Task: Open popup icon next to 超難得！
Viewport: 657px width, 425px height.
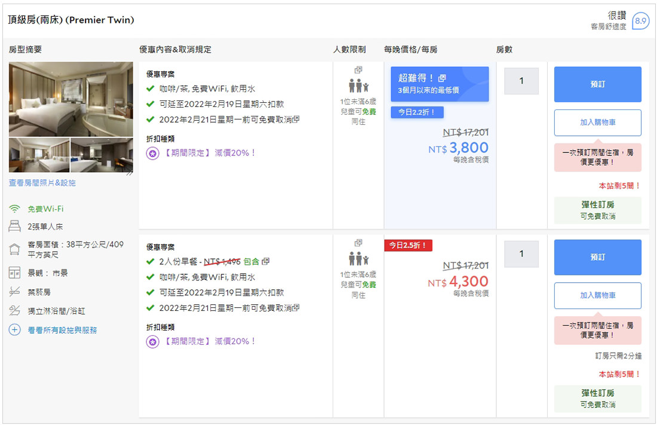Action: click(x=442, y=78)
